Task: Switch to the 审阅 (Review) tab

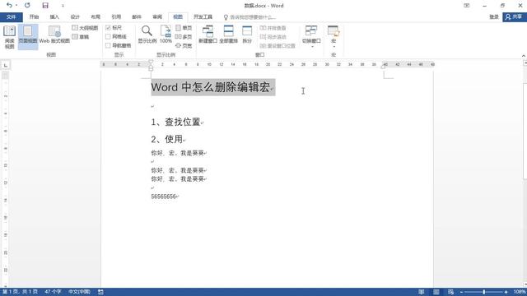Action: click(157, 16)
